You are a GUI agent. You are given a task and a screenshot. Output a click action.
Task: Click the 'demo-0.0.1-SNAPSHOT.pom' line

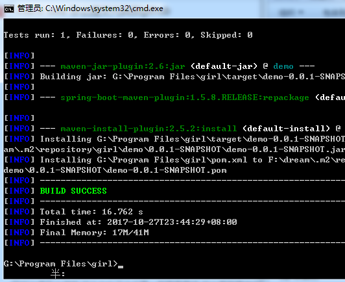[x=115, y=170]
